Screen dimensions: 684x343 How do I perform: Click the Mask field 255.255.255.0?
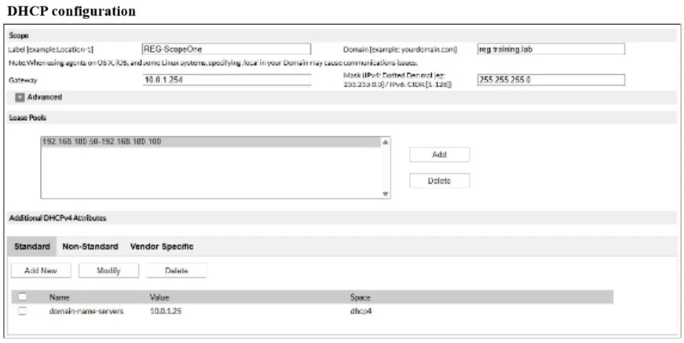[x=551, y=80]
